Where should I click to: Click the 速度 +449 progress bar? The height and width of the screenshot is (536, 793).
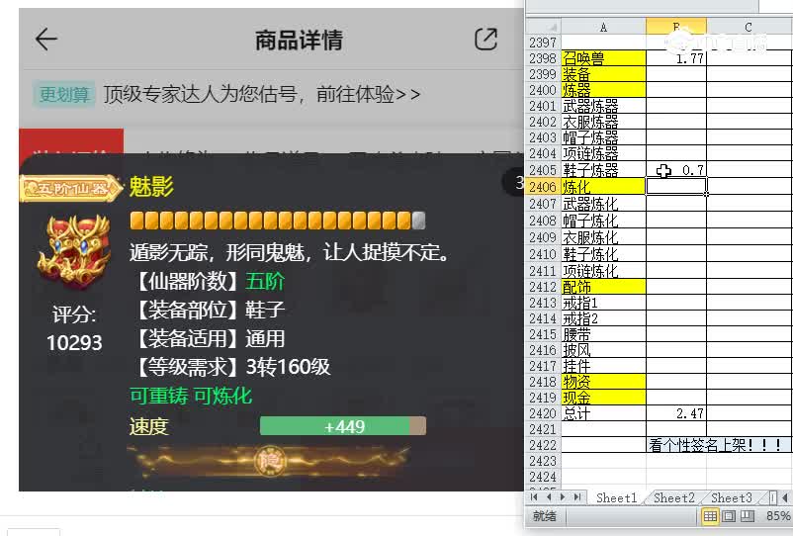pos(343,426)
